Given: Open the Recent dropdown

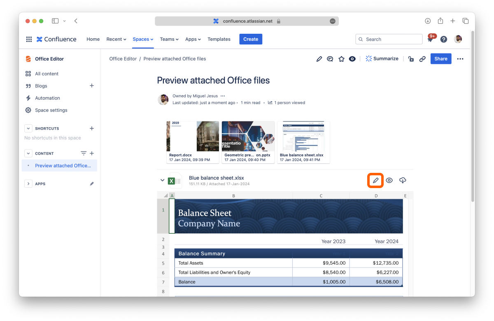Looking at the screenshot, I should (116, 40).
